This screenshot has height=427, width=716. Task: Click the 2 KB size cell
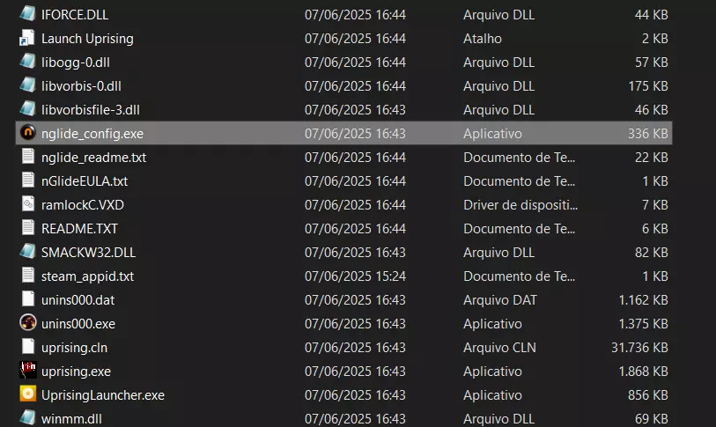pyautogui.click(x=655, y=39)
